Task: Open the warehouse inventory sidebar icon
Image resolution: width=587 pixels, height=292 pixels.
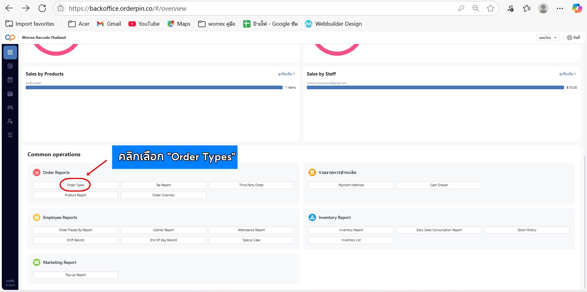Action: (x=10, y=94)
